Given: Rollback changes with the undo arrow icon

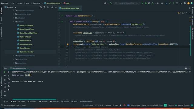Looking at the screenshot, I should 181,3.
